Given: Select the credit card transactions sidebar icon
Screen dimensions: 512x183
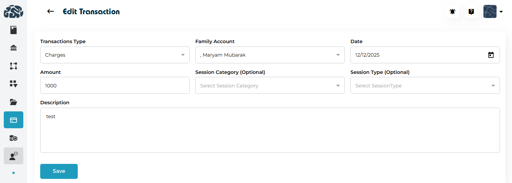Looking at the screenshot, I should click(x=14, y=120).
